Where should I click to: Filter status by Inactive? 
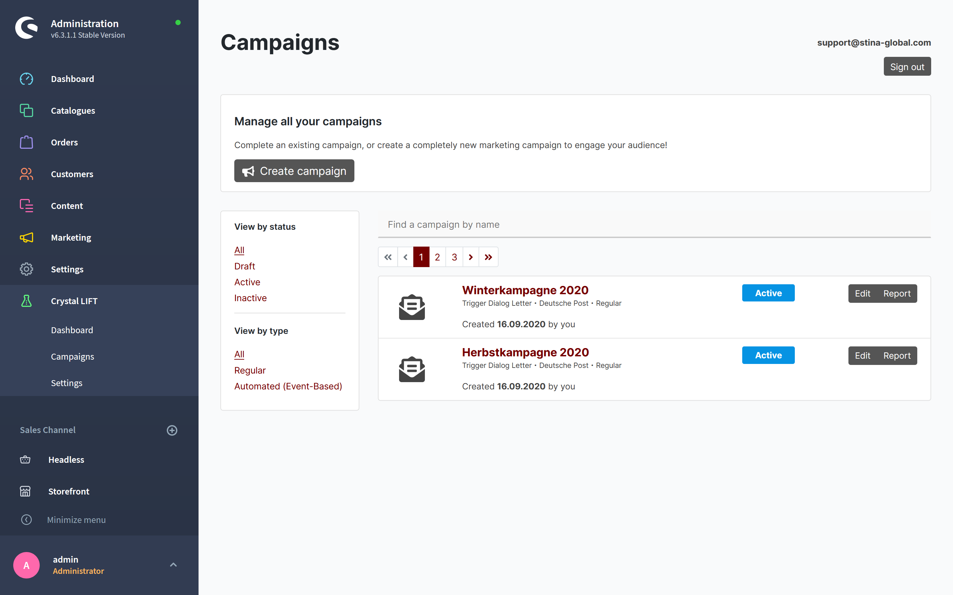point(250,298)
